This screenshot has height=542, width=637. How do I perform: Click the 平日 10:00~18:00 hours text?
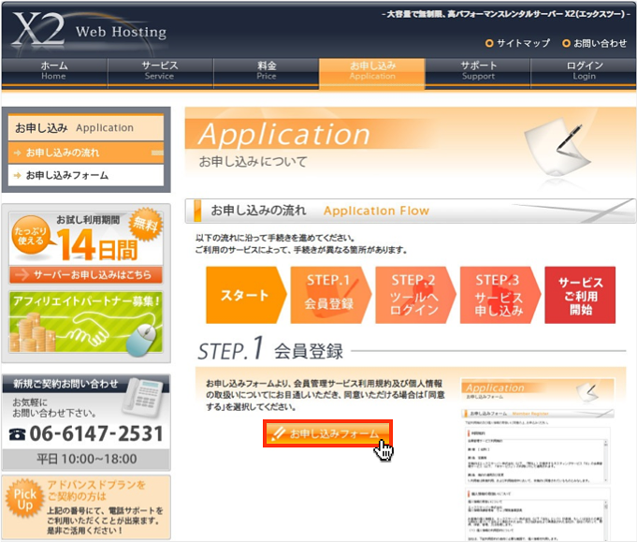[x=87, y=459]
